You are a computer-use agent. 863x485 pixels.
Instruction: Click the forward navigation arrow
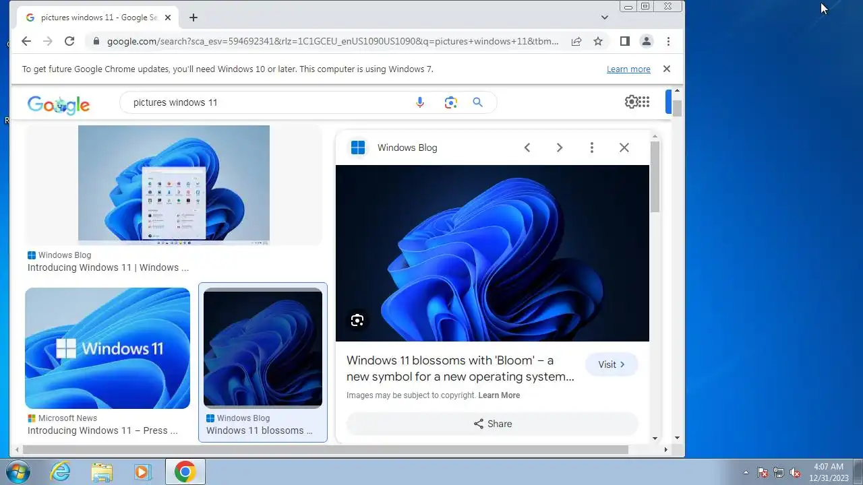click(48, 41)
